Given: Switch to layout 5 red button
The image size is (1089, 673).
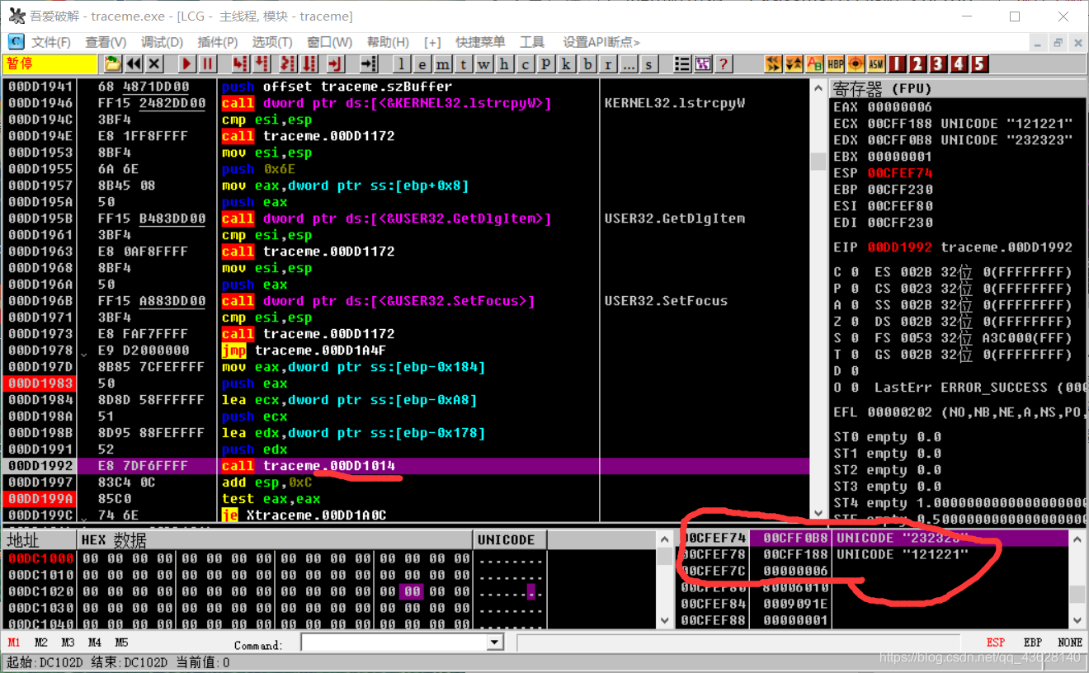Looking at the screenshot, I should (x=979, y=64).
